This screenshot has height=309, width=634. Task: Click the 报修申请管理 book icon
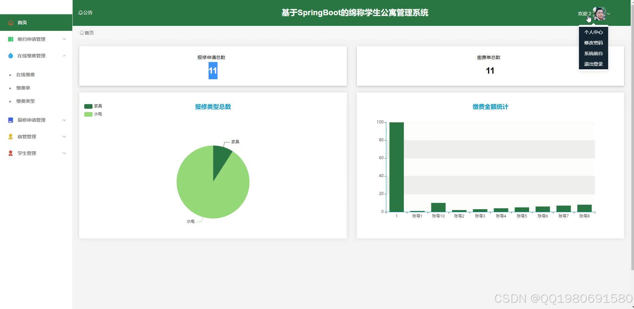point(10,120)
